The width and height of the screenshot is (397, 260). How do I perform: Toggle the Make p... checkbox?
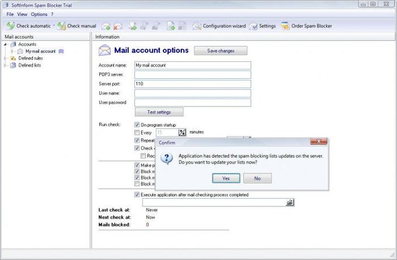[x=137, y=165]
